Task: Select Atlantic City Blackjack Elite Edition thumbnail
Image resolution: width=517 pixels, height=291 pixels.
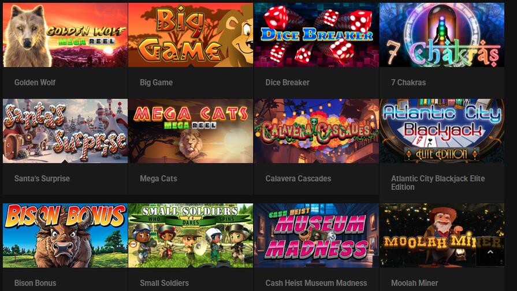Action: 442,131
